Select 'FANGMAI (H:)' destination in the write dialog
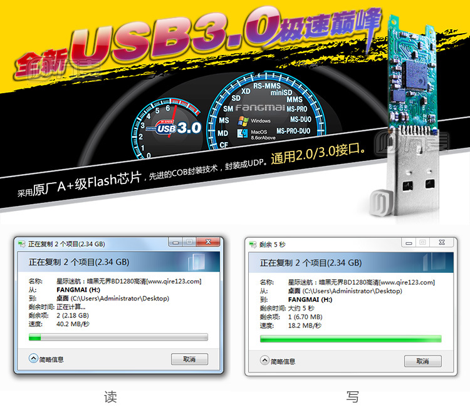470x410 pixels. [x=310, y=300]
